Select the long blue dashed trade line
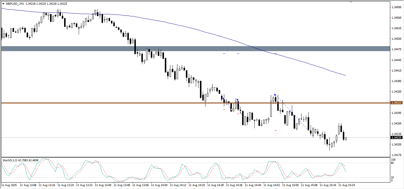 coord(292,112)
